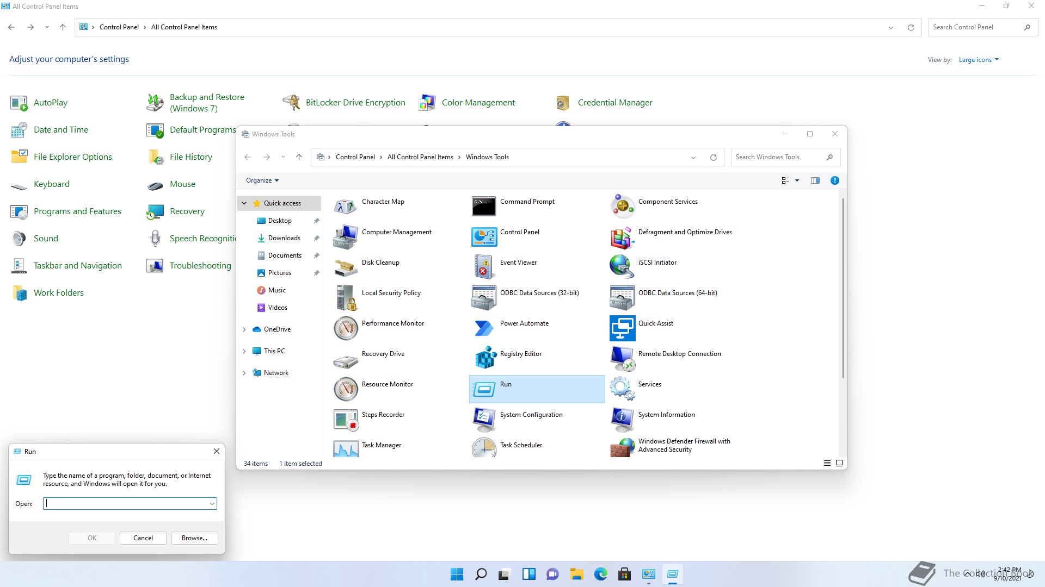Open File Explorer from taskbar
The width and height of the screenshot is (1045, 587).
point(576,574)
